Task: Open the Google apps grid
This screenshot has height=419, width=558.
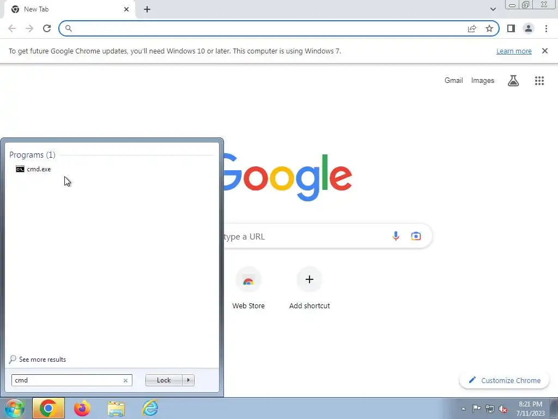Action: (x=539, y=81)
